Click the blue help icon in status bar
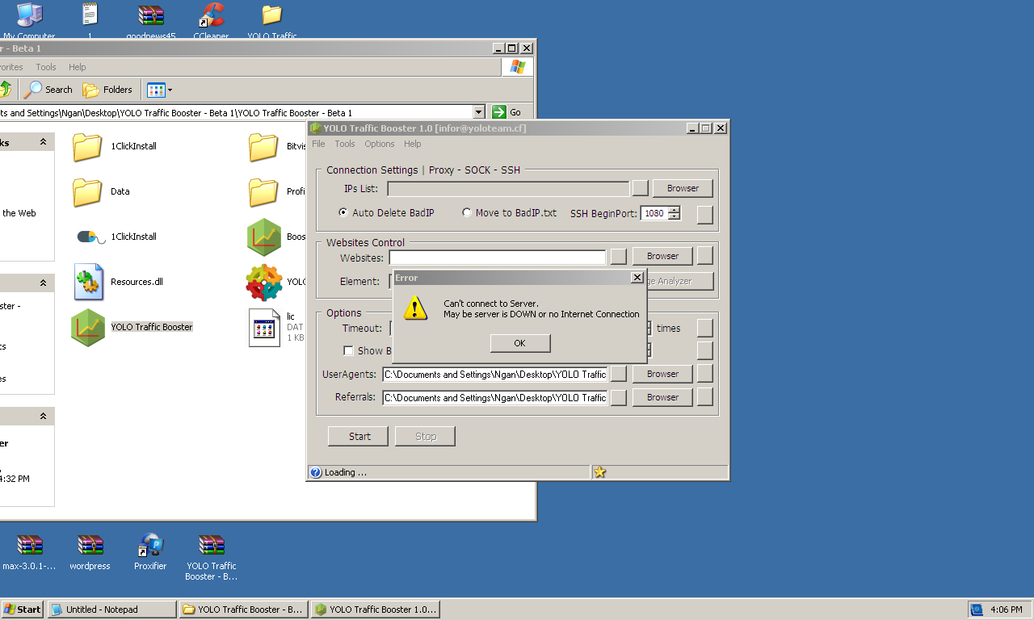The width and height of the screenshot is (1034, 620). (x=316, y=472)
